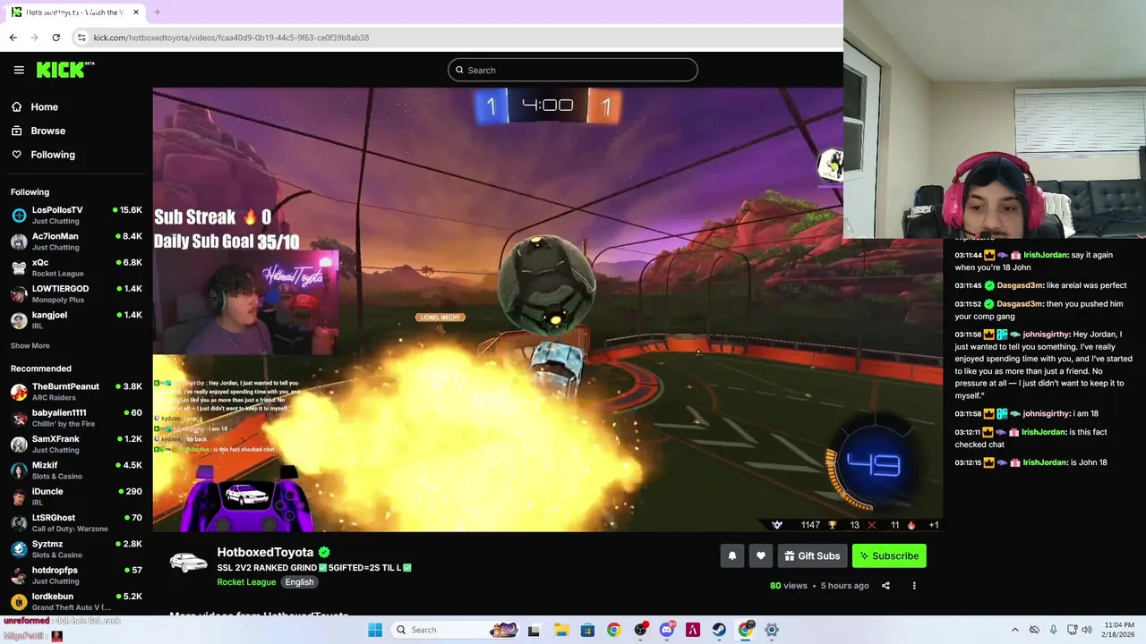Close the Hotboxedtoyota browser tab
This screenshot has height=644, width=1146.
pos(136,13)
